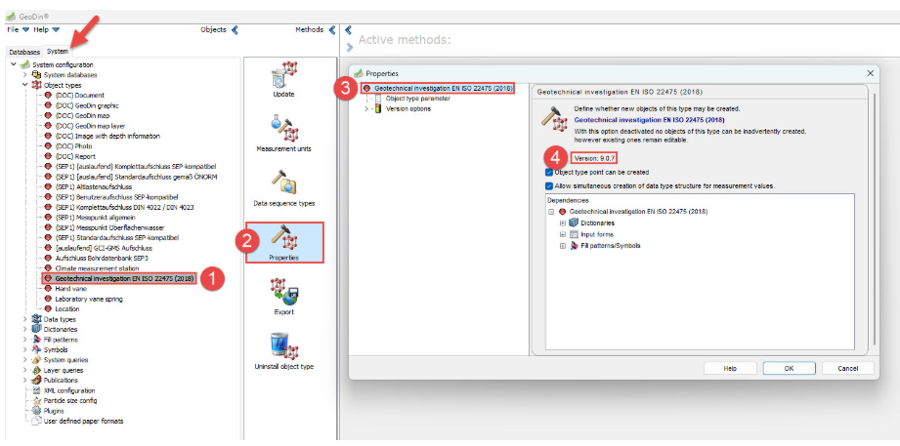Select 'Object type parameter' in the Properties tree
Viewport: 900px width, 446px height.
click(417, 99)
